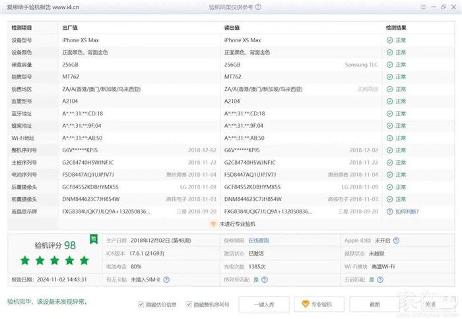
Task: Toggle the 隐藏估价信息 checkbox
Action: click(141, 304)
